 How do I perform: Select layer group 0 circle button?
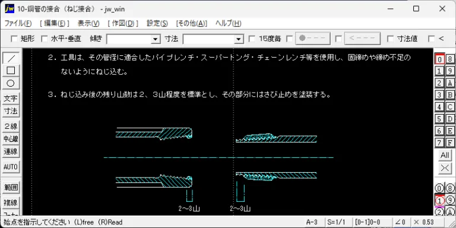coord(440,188)
